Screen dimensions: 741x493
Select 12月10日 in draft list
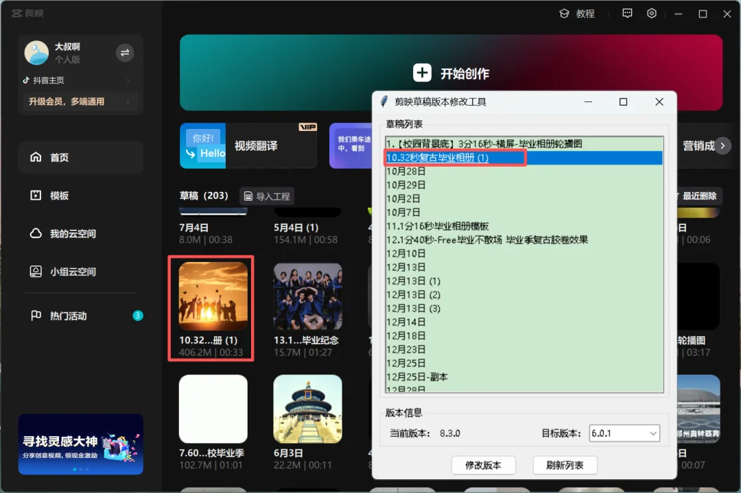[524, 254]
